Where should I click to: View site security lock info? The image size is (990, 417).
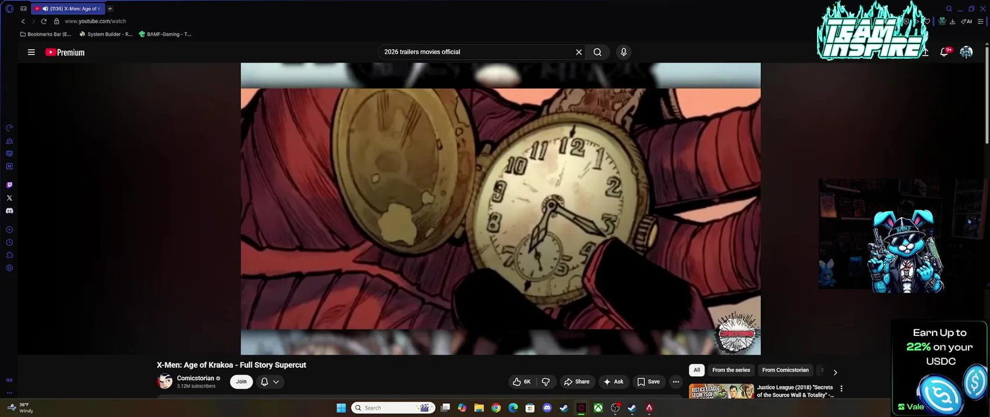56,21
